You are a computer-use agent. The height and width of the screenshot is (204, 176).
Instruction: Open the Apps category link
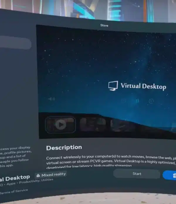pyautogui.click(x=11, y=184)
